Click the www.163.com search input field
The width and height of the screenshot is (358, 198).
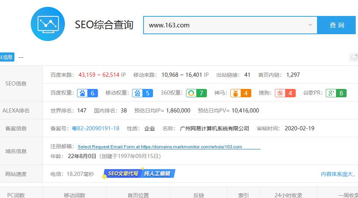click(230, 25)
